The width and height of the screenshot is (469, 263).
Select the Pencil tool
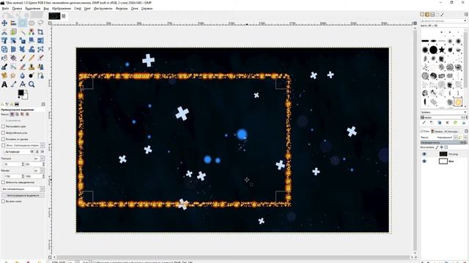click(31, 58)
